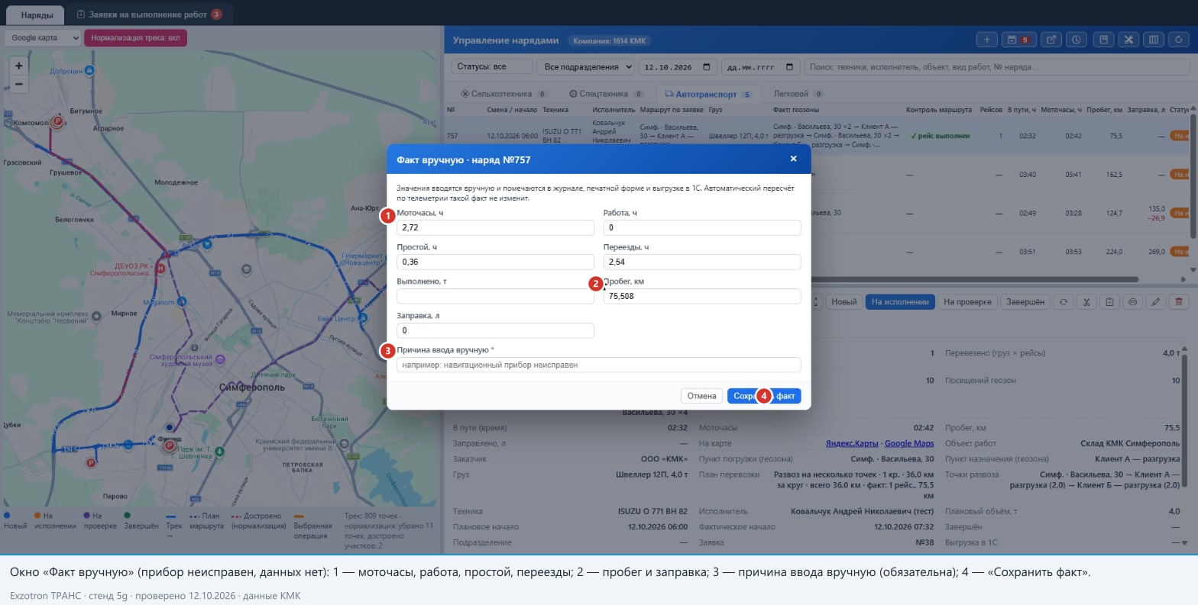Click the export/open-external icon in the header
Viewport: 1198px width, 605px height.
[x=1052, y=40]
